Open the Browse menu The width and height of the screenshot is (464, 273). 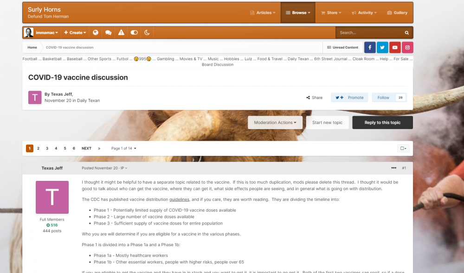click(298, 13)
